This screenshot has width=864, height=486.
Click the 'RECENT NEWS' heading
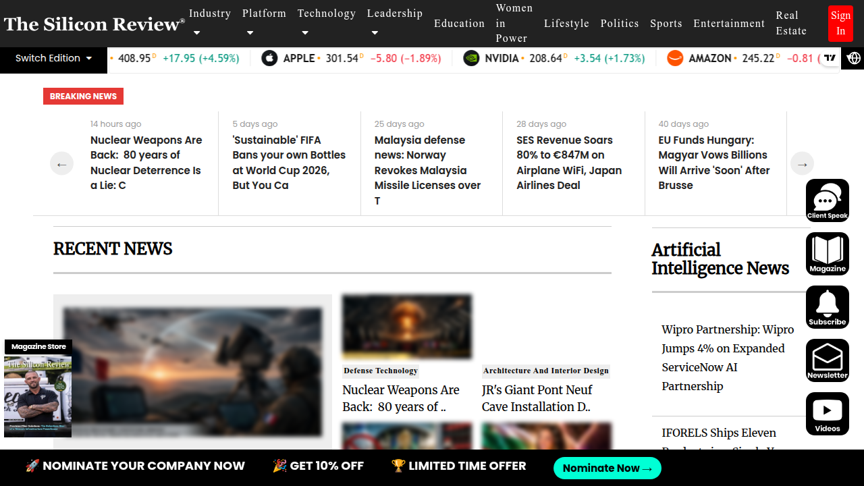[x=113, y=249]
